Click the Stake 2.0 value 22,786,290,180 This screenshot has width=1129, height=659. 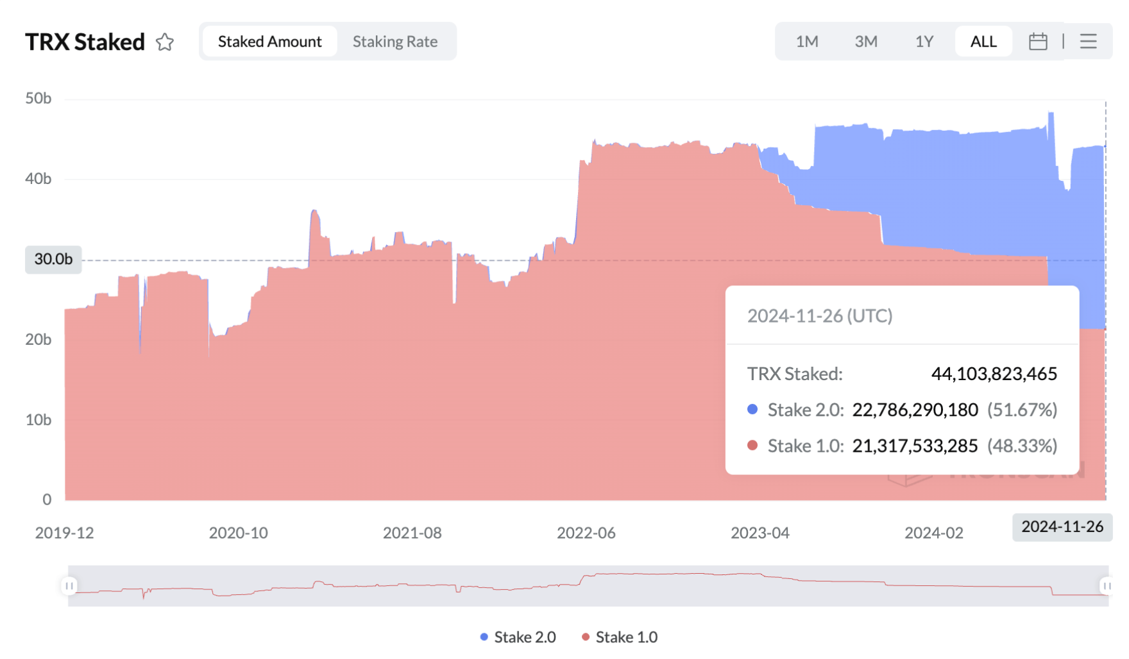click(x=915, y=410)
